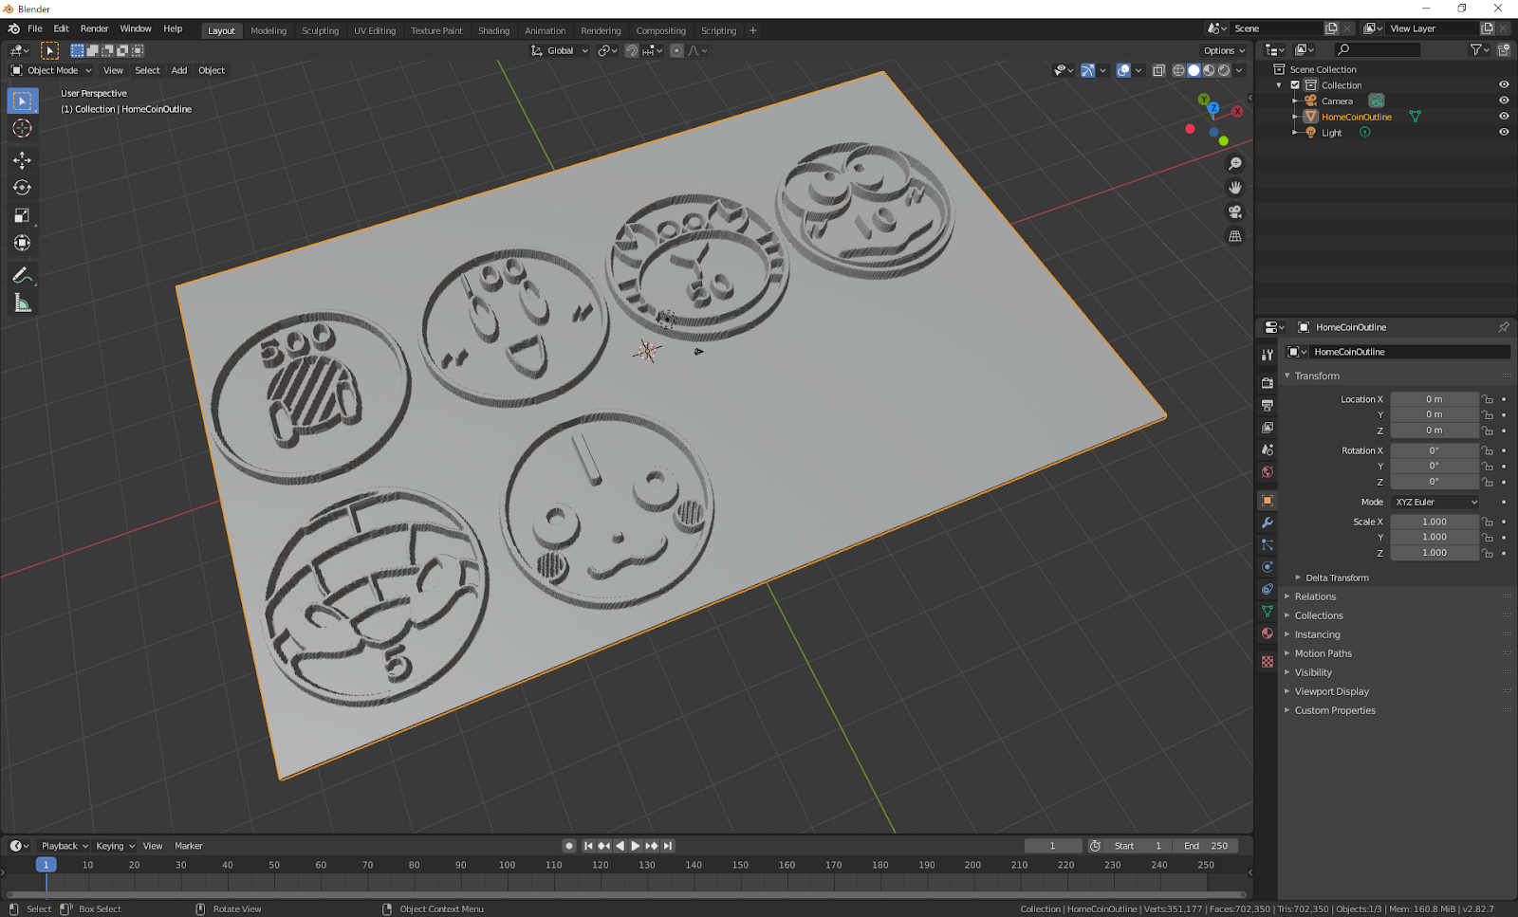Select the Transform tool
1518x917 pixels.
(23, 243)
